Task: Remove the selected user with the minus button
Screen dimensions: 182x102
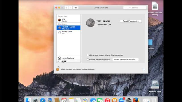Action: click(61, 61)
